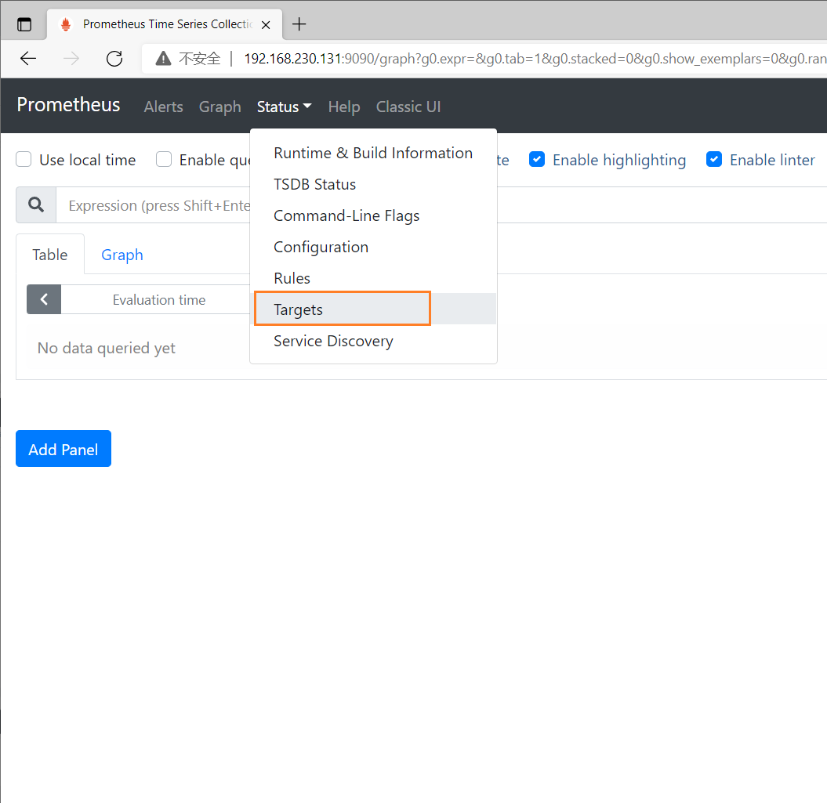Image resolution: width=827 pixels, height=803 pixels.
Task: Click the browser back arrow
Action: tap(28, 59)
